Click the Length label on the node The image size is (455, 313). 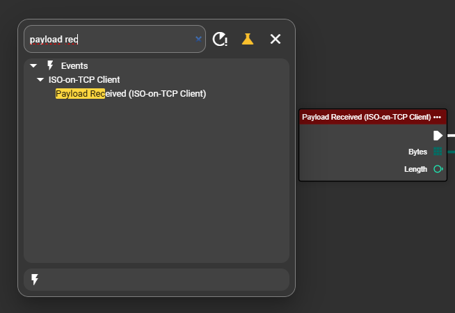(x=415, y=169)
